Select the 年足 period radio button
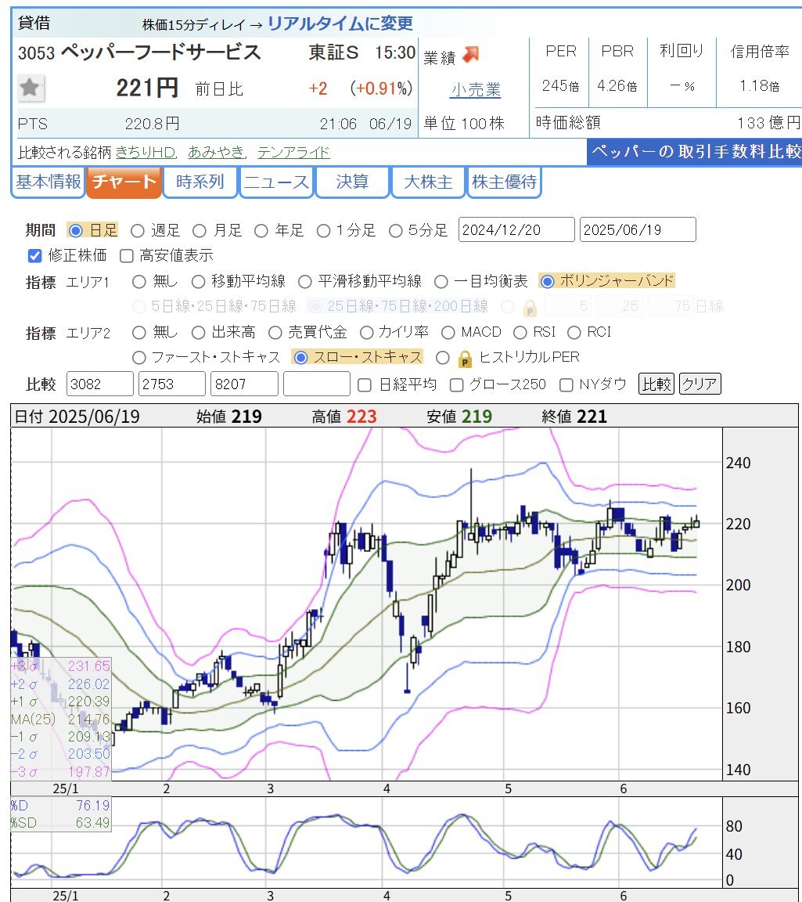Screen dimensions: 802x902 [x=261, y=231]
